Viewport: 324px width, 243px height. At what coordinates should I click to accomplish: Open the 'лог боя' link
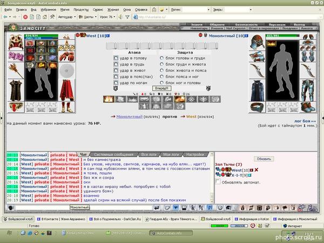pyautogui.click(x=306, y=121)
